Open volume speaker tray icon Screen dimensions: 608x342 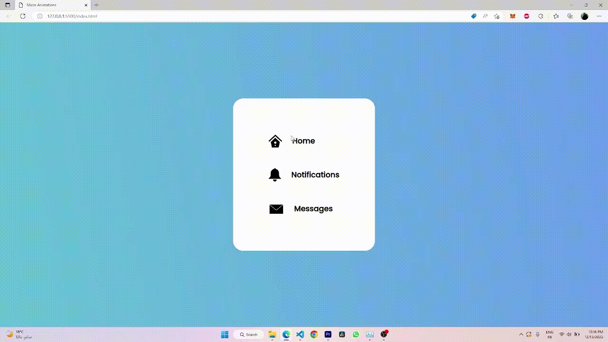(569, 334)
